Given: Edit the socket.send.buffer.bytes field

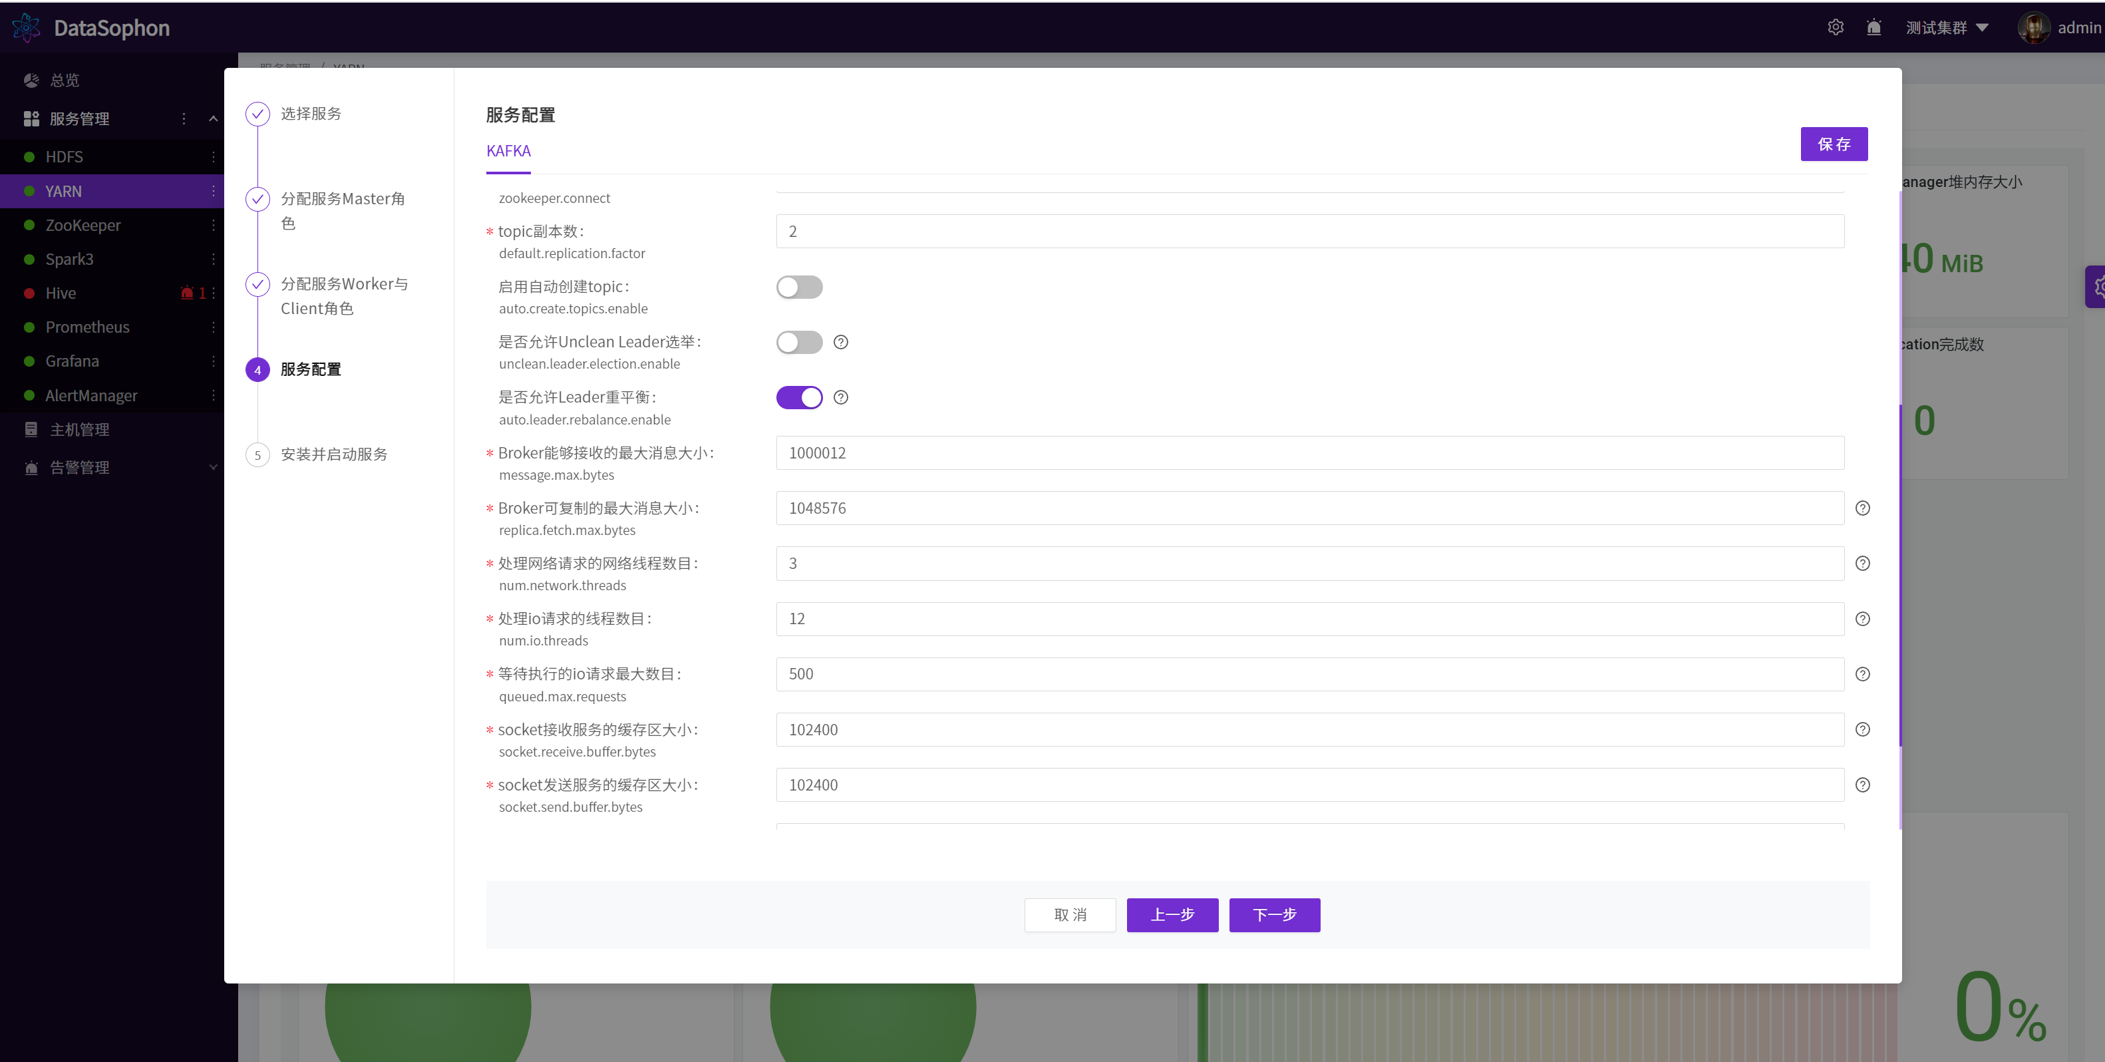Looking at the screenshot, I should (1310, 785).
